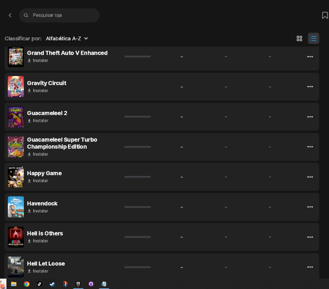Install Happy Game

coord(38,181)
